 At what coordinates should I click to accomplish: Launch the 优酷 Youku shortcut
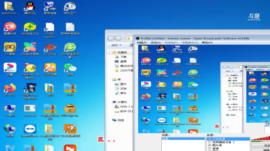tap(10, 69)
